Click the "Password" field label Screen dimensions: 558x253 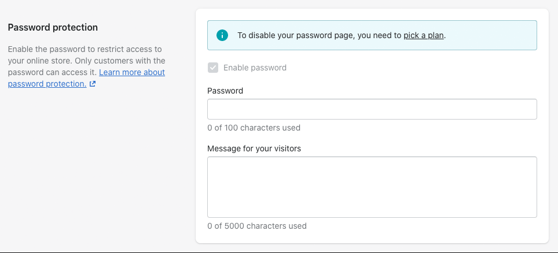click(x=225, y=91)
